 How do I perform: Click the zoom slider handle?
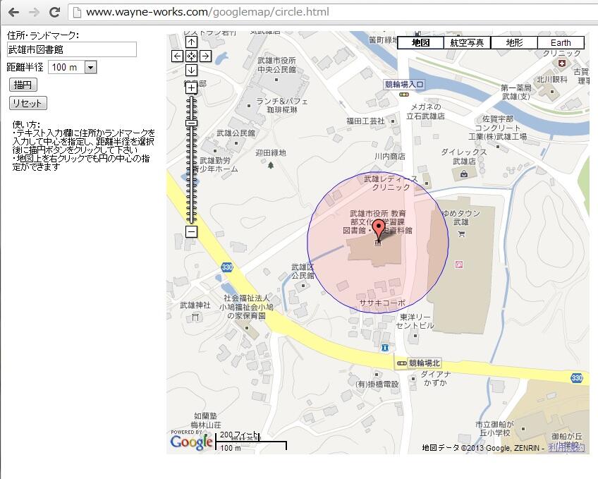coord(191,123)
